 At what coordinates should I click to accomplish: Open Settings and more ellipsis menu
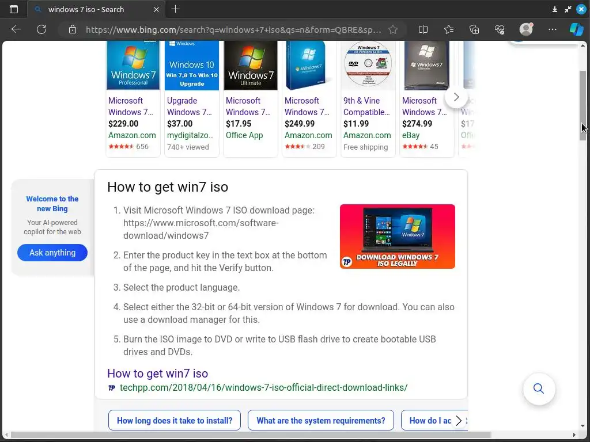click(x=553, y=29)
